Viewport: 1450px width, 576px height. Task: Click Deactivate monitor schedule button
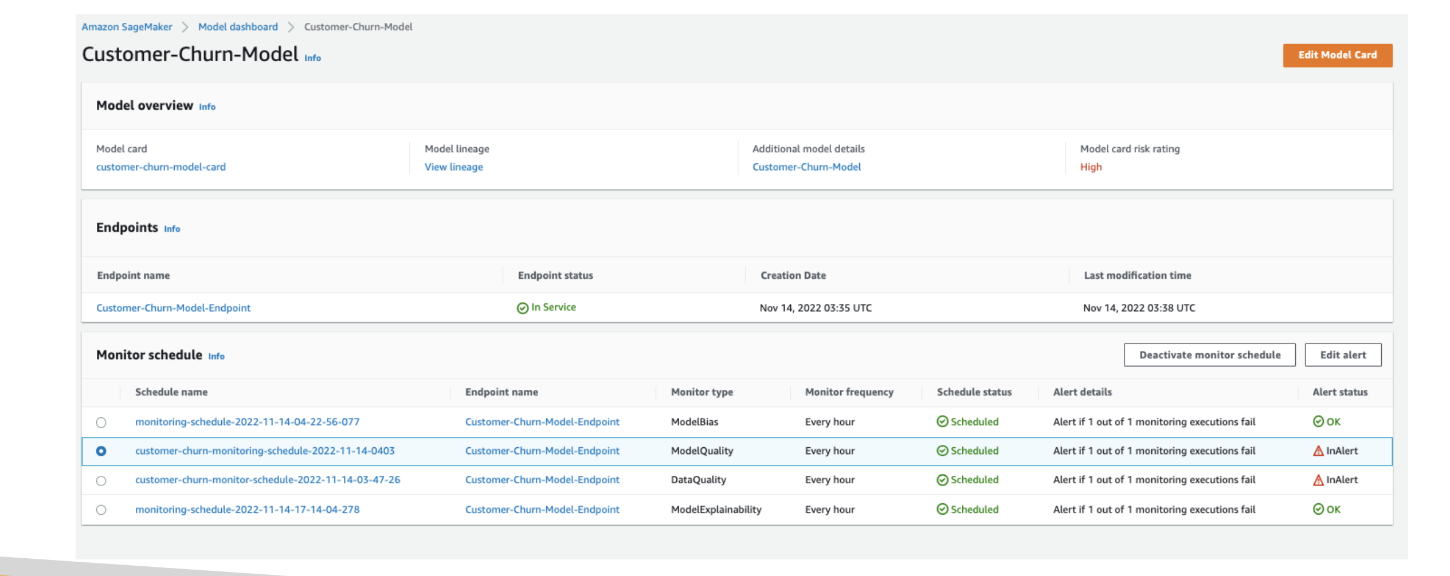[1209, 355]
